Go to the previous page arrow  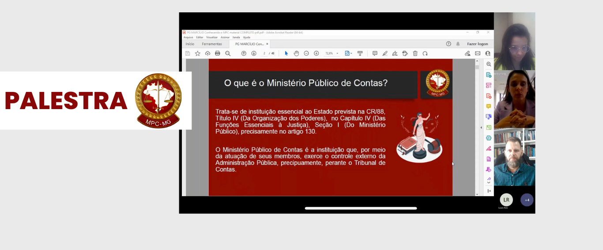(244, 53)
